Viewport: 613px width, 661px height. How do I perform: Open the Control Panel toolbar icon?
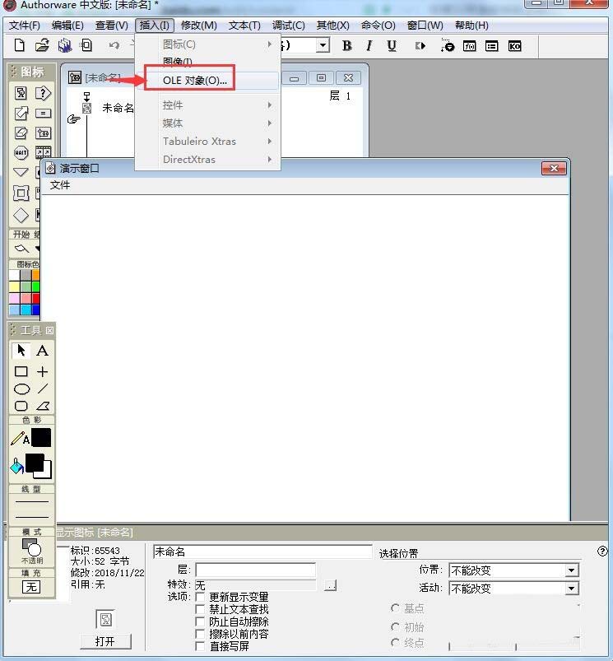(x=448, y=45)
